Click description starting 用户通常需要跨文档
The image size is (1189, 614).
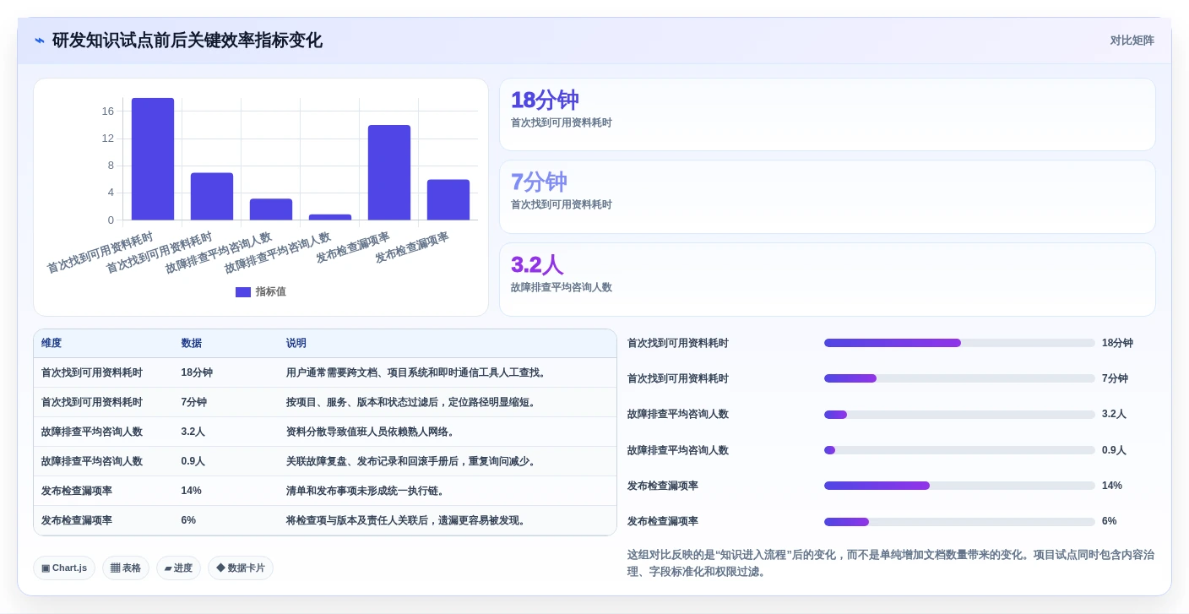pos(417,372)
